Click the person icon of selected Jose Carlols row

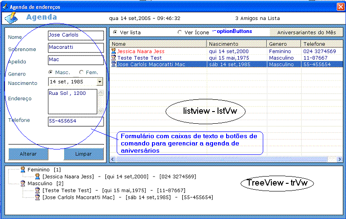click(x=114, y=64)
